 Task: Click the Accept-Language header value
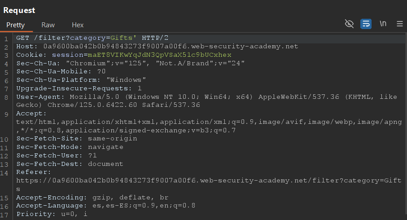coord(144,206)
